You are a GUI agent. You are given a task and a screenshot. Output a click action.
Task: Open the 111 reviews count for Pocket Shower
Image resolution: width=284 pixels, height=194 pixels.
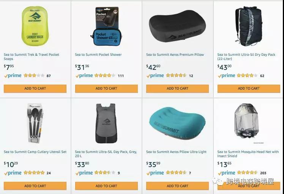point(121,76)
